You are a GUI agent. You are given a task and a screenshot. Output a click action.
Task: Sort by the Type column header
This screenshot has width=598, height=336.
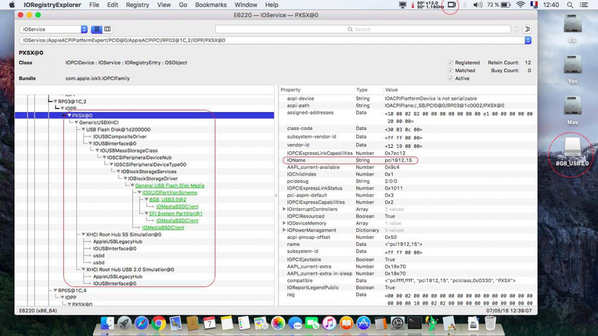tap(368, 90)
